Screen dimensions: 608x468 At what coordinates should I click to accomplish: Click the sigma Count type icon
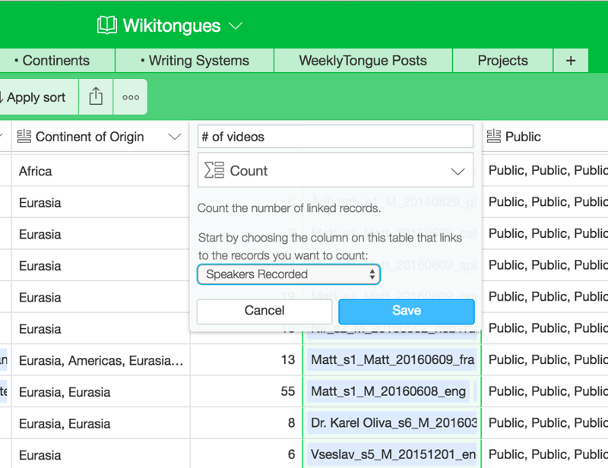click(x=214, y=170)
